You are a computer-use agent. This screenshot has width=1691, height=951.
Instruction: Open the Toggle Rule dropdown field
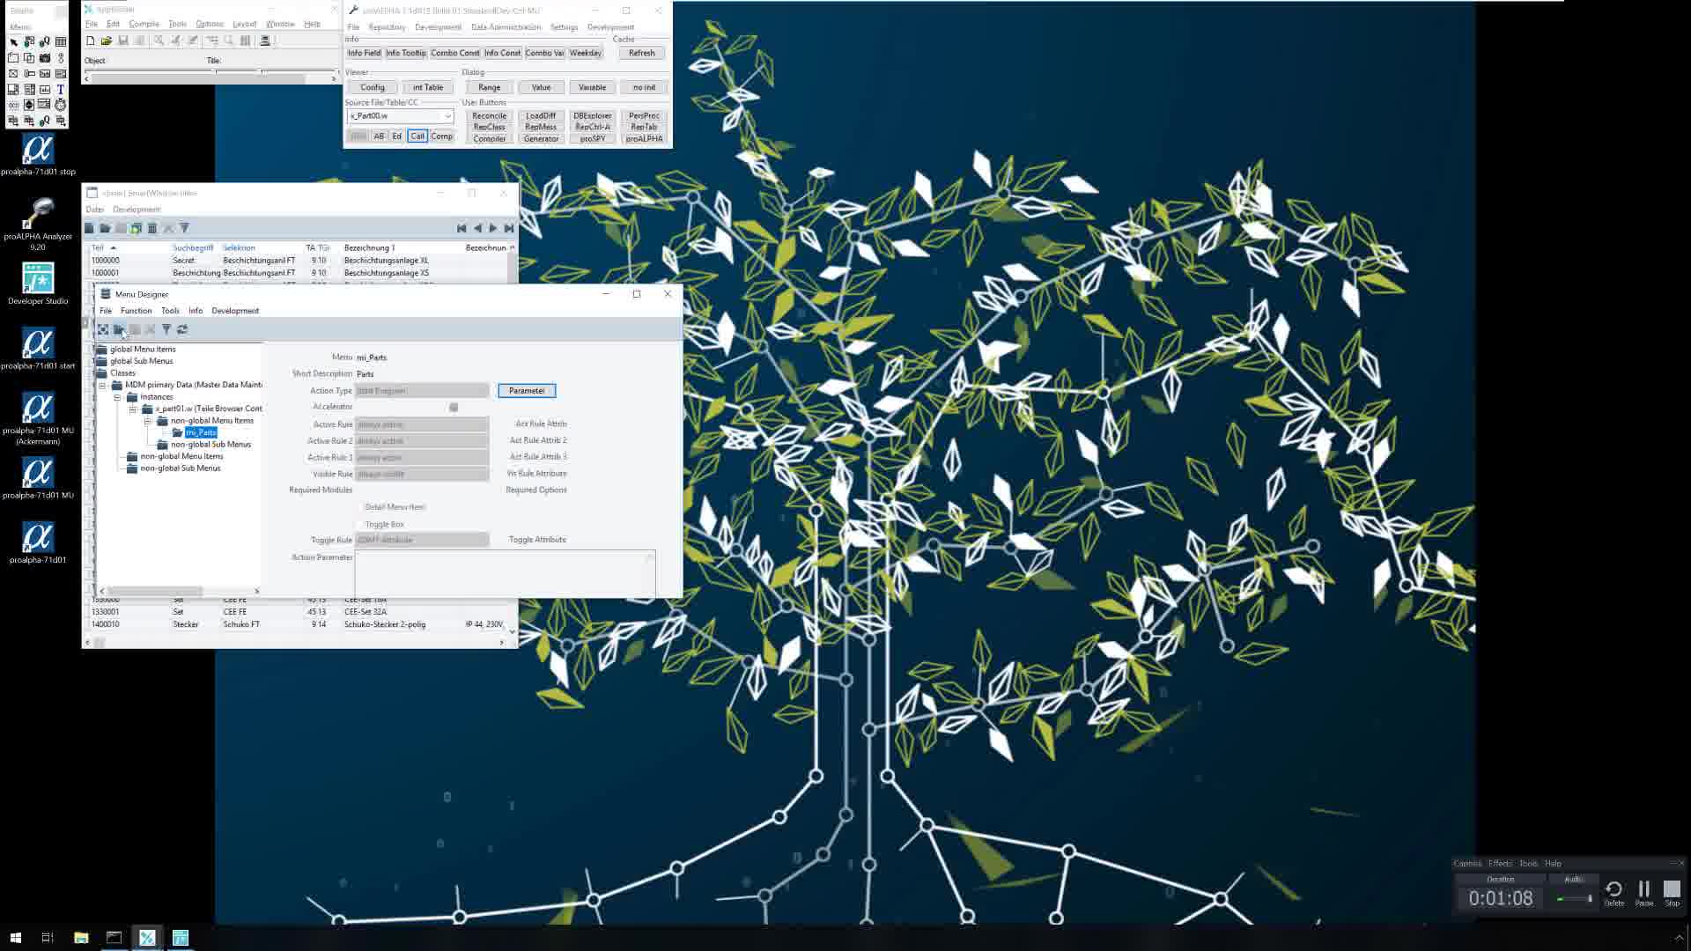[422, 540]
